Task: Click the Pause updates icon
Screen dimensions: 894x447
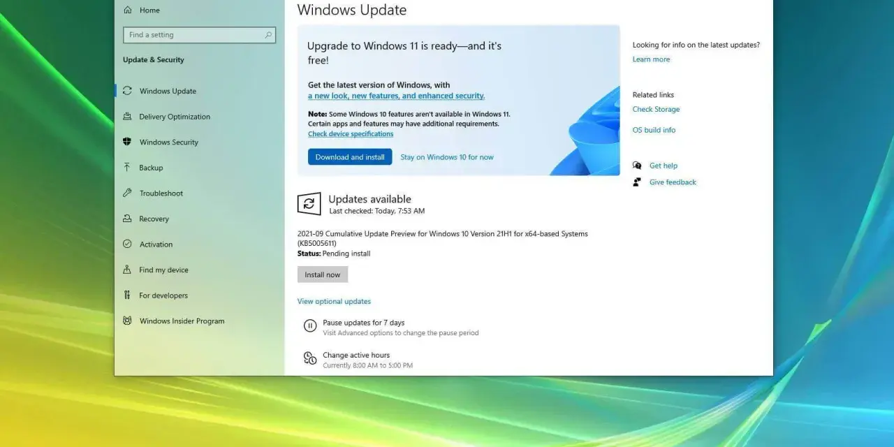Action: (x=310, y=325)
